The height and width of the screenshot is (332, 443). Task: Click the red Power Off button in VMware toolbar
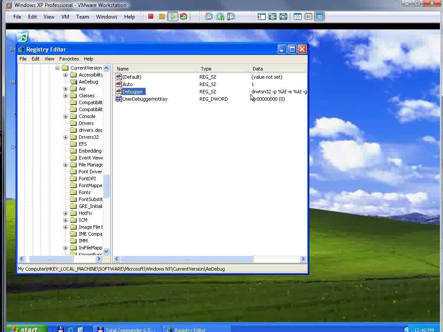151,17
